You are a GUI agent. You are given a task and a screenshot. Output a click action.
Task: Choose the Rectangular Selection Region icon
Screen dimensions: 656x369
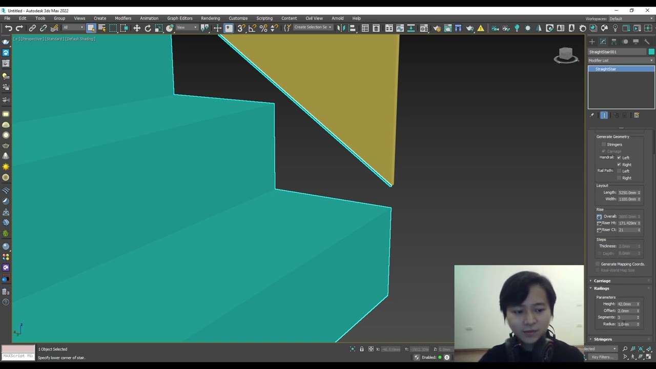[x=113, y=28]
